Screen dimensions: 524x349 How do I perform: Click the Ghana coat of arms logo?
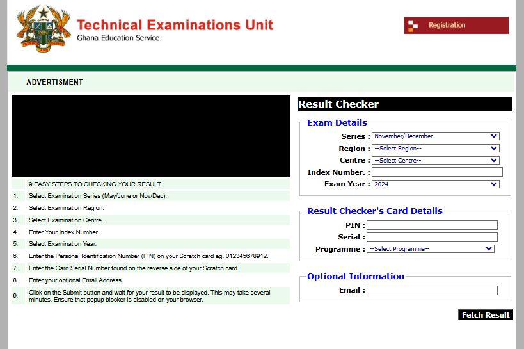pyautogui.click(x=44, y=29)
